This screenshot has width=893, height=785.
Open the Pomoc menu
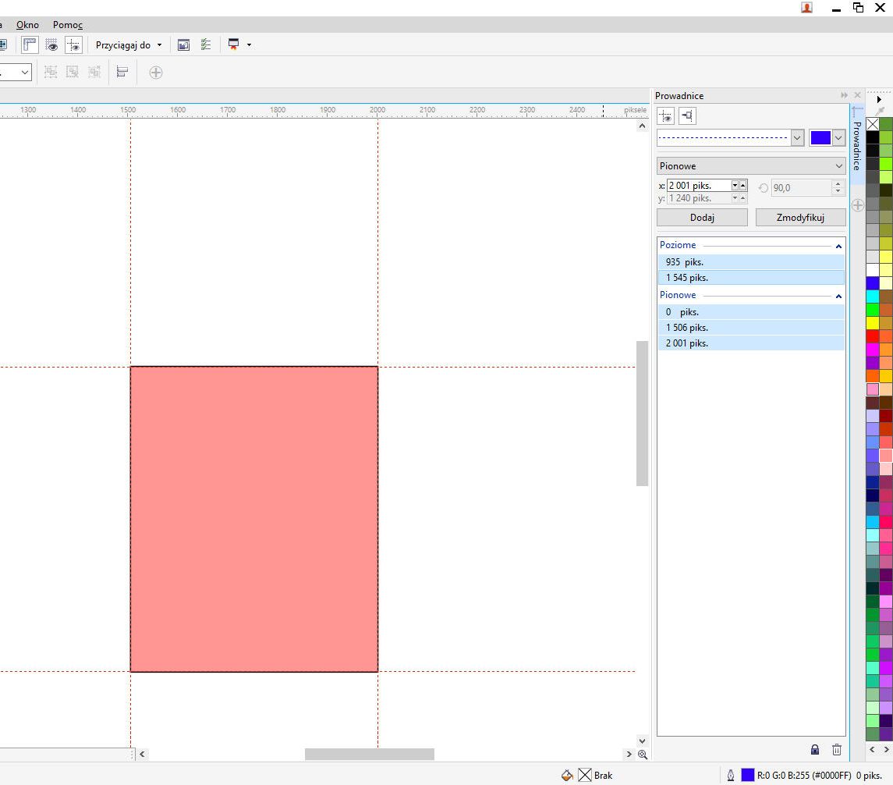(68, 25)
